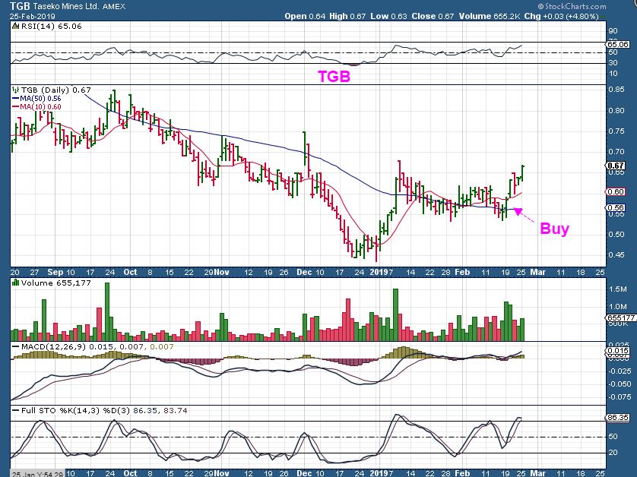Click the 0.60 MA(10) price tag on right axis
The height and width of the screenshot is (477, 637).
(616, 191)
